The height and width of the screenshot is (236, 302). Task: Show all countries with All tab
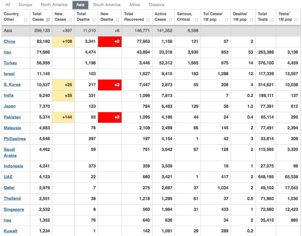pyautogui.click(x=8, y=5)
